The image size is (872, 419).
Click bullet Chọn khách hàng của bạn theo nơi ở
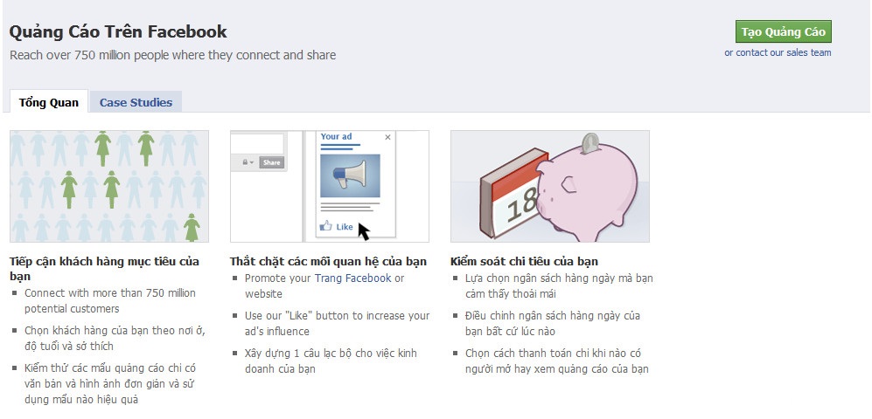[x=115, y=339]
